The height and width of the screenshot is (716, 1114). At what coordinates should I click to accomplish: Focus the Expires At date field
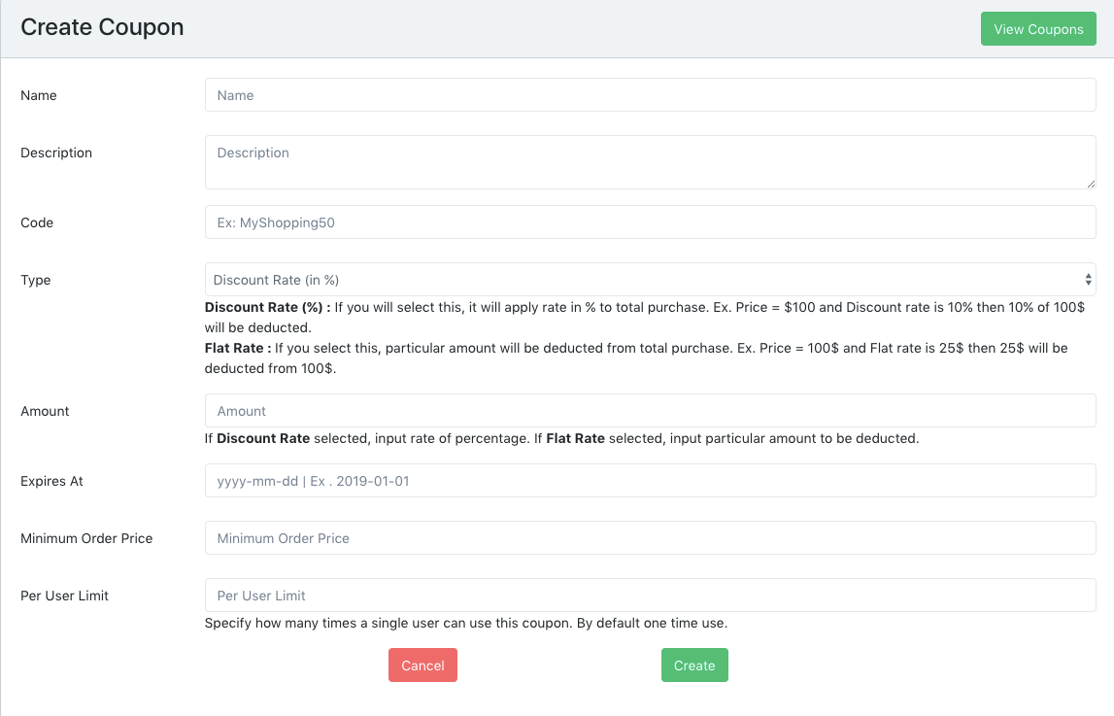650,481
